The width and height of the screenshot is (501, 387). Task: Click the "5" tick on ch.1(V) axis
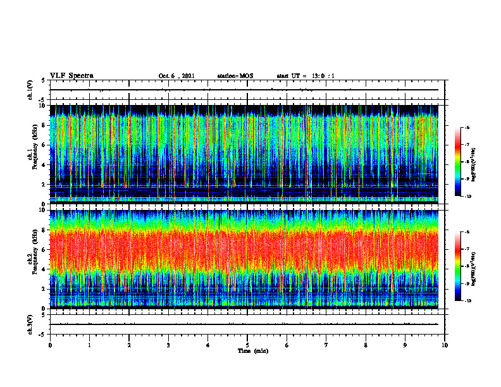[x=44, y=80]
